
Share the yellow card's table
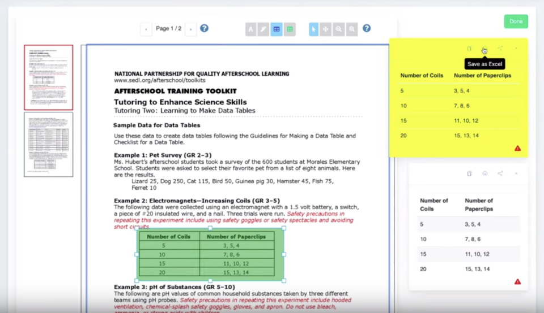[500, 49]
